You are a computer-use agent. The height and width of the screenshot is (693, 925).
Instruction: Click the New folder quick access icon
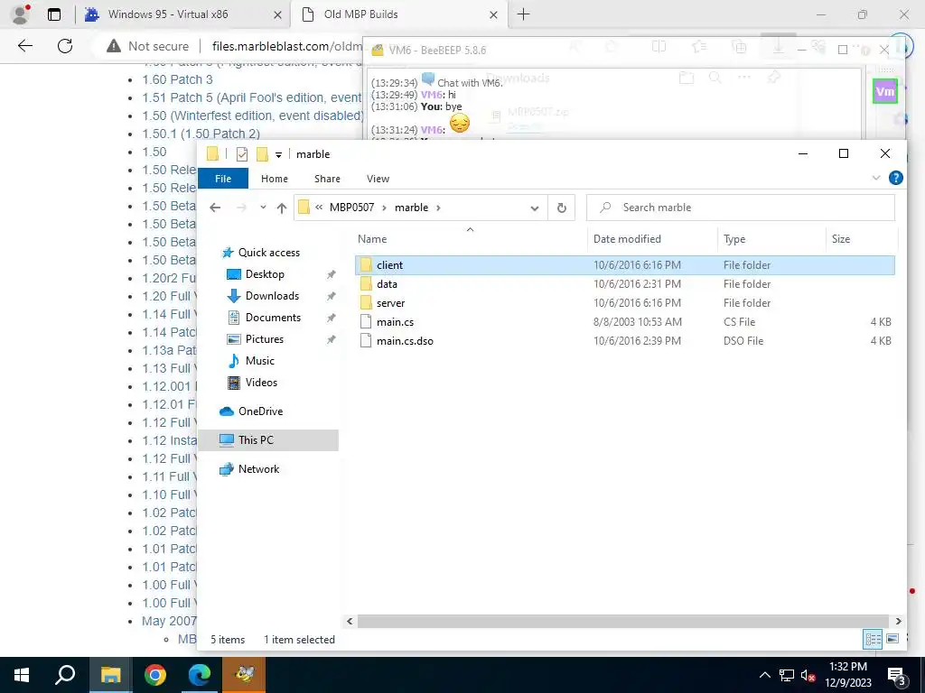click(262, 154)
